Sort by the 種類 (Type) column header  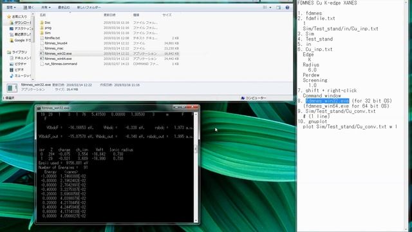coord(136,15)
